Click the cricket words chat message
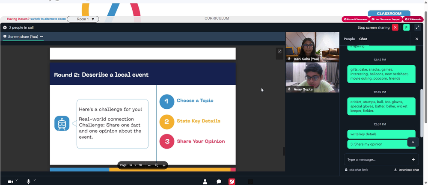The image size is (428, 185). (381, 106)
